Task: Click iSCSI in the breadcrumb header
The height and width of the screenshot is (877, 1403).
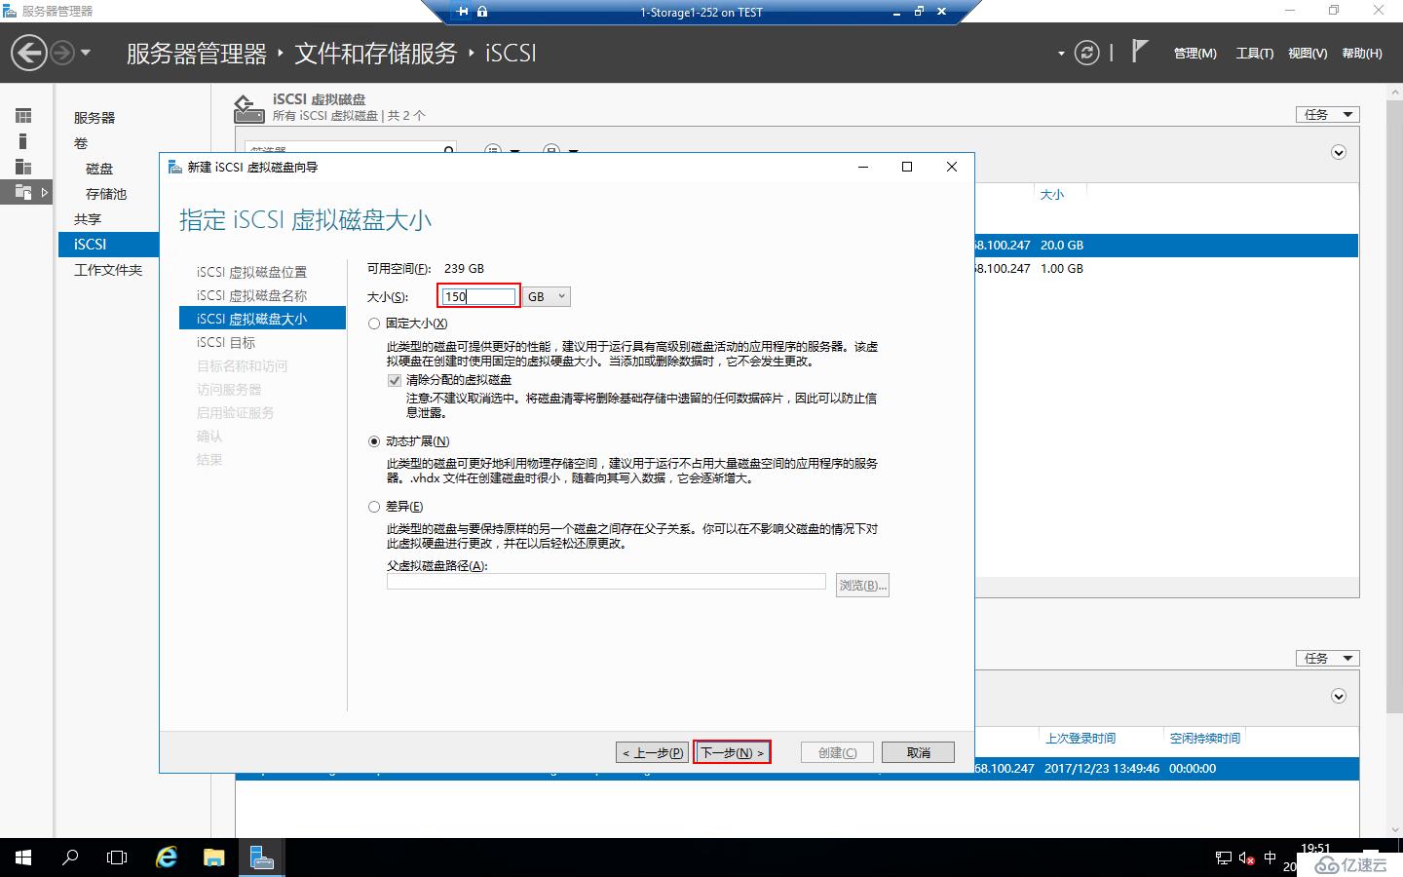Action: pos(511,53)
